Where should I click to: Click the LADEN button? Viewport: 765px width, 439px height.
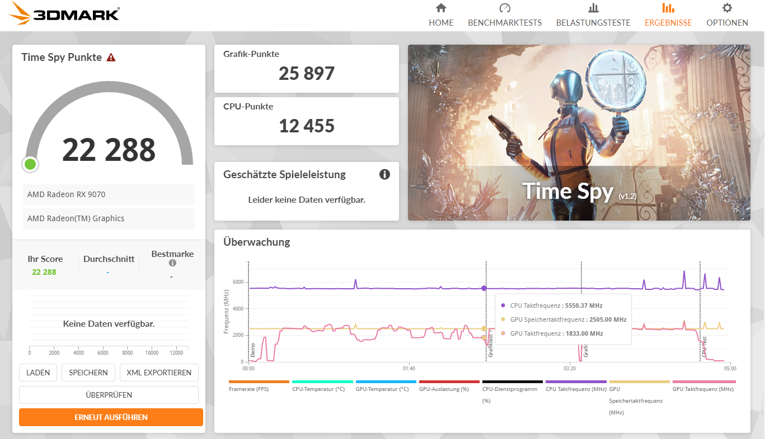(x=38, y=373)
